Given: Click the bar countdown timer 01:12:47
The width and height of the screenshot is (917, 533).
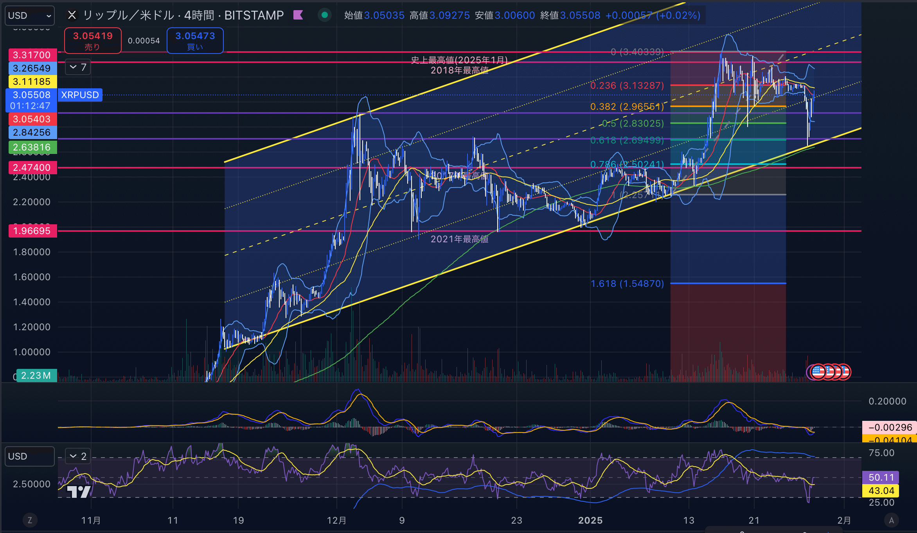Looking at the screenshot, I should pyautogui.click(x=31, y=106).
